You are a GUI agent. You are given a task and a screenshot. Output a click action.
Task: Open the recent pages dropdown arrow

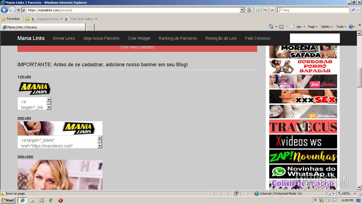click(19, 10)
